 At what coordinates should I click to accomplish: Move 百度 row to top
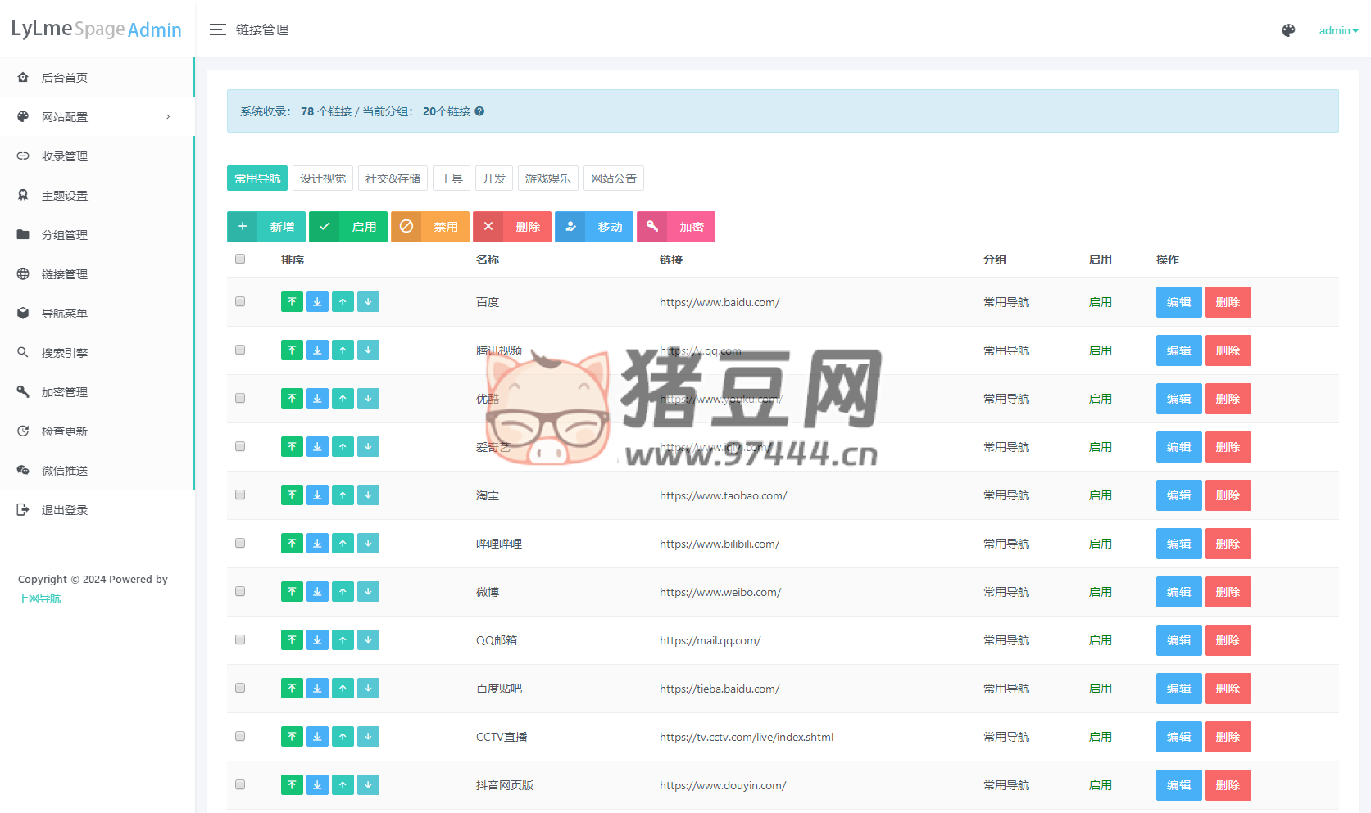[292, 302]
